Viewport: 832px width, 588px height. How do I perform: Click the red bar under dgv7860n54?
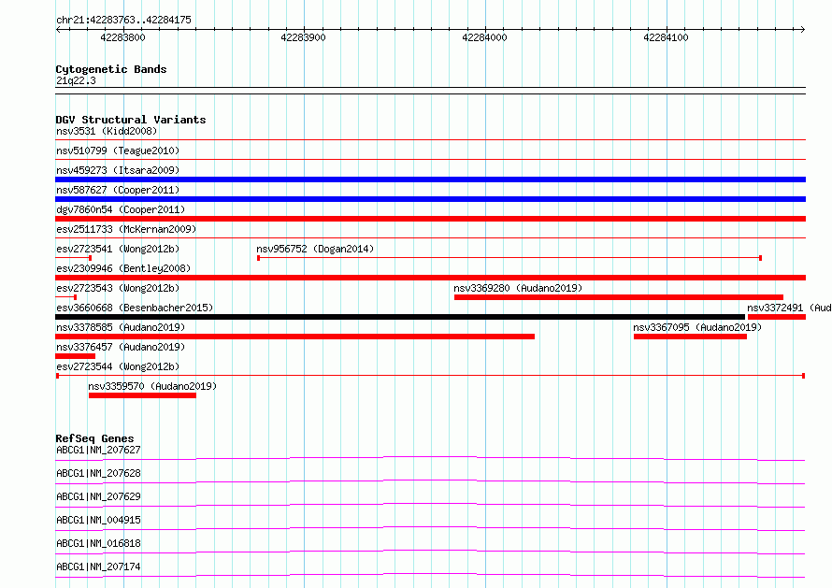430,219
